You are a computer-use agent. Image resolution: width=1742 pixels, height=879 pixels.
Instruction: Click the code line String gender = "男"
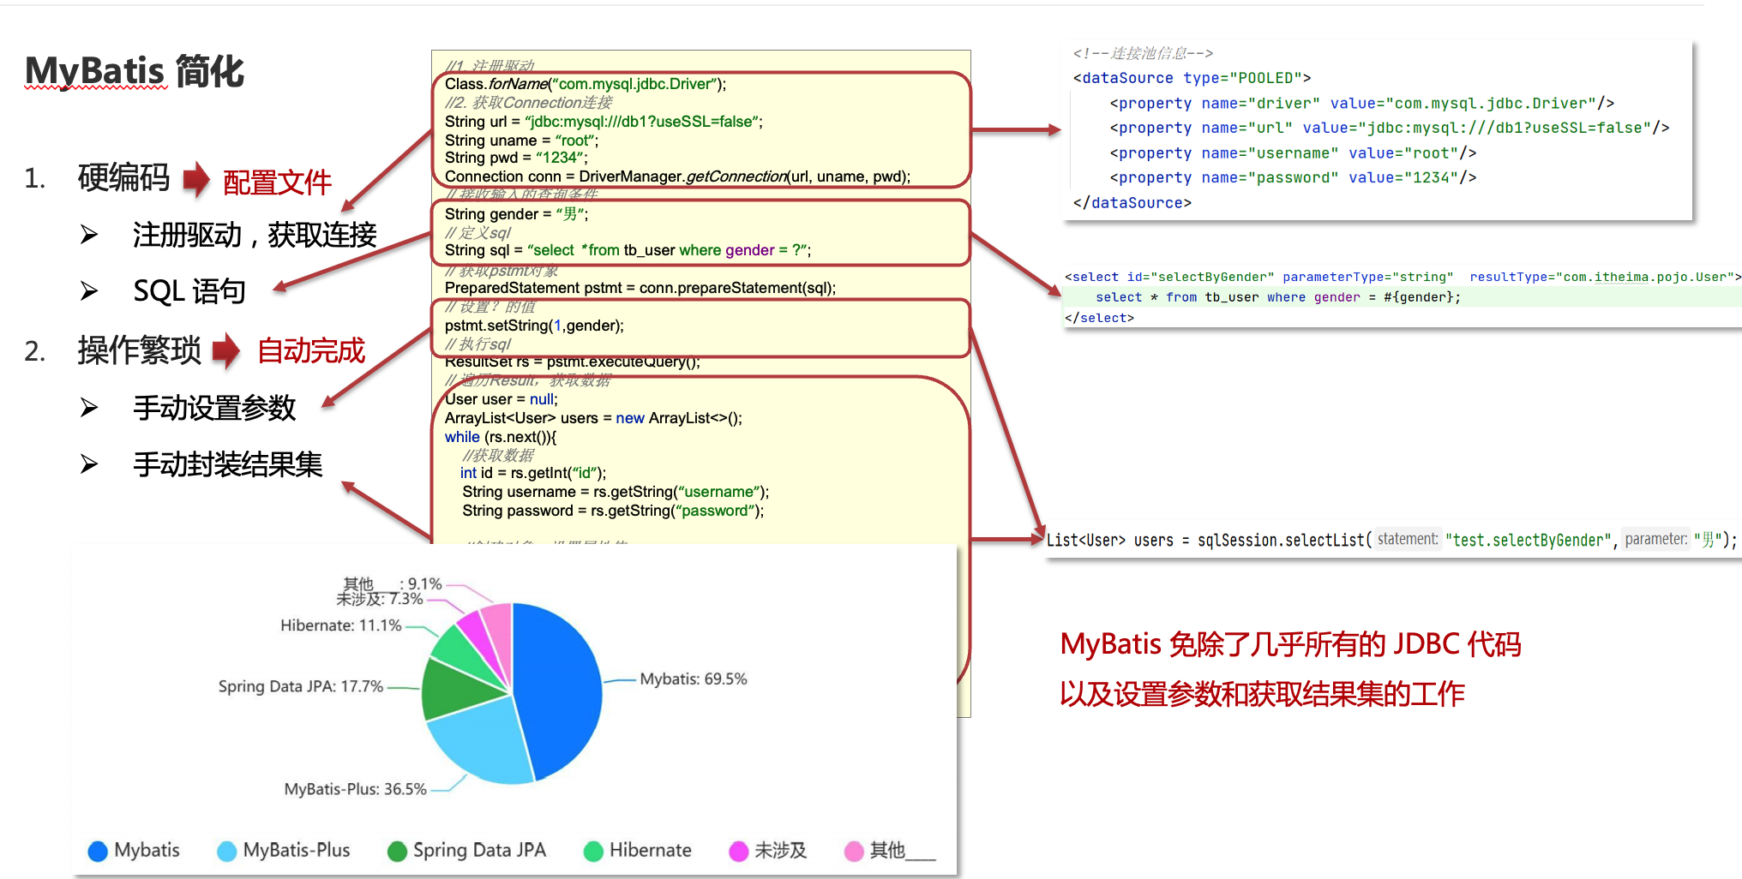(516, 214)
